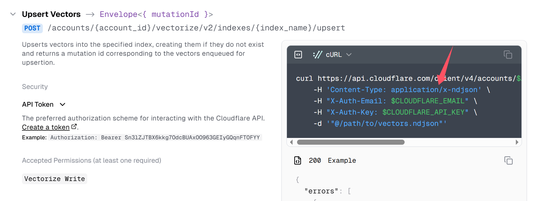Click the JSON file icon beside 200
Screen dimensions: 544x201
[298, 160]
